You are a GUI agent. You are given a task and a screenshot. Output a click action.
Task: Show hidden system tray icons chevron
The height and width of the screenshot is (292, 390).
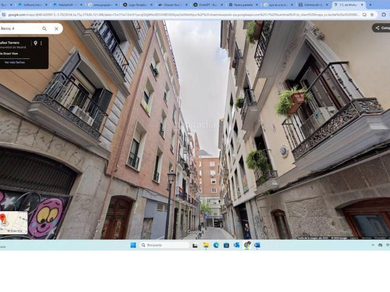point(373,245)
